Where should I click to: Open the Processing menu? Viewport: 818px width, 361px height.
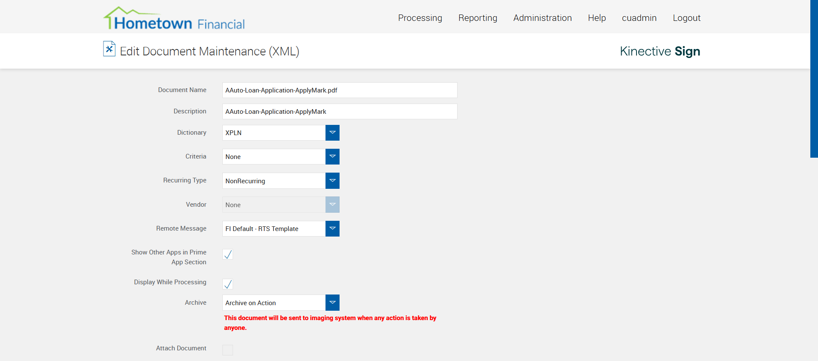(420, 18)
